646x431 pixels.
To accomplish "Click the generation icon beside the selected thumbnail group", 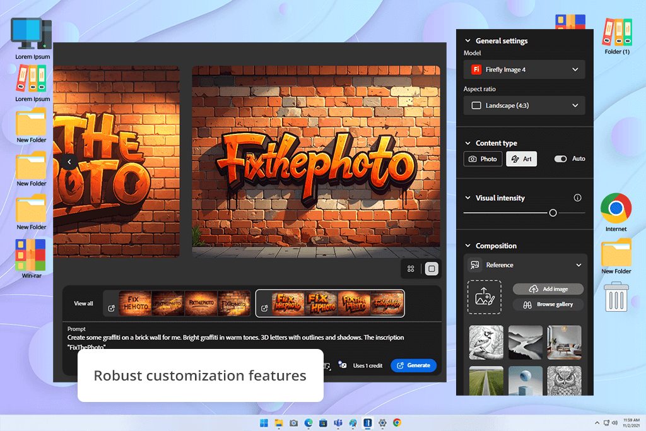I will (264, 308).
